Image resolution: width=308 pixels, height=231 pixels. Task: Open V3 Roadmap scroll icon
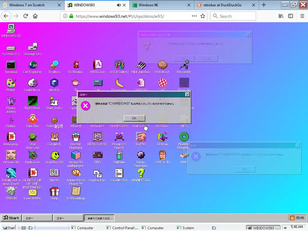pos(76,193)
